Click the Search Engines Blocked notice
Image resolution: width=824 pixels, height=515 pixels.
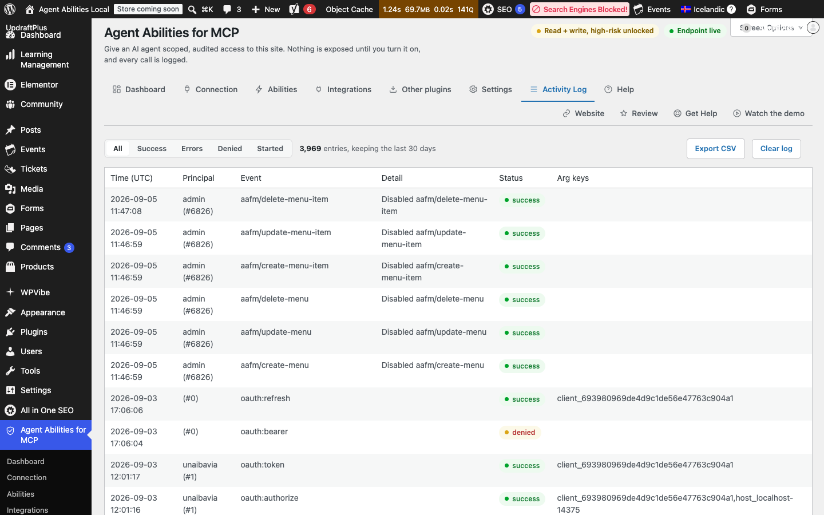pos(579,9)
